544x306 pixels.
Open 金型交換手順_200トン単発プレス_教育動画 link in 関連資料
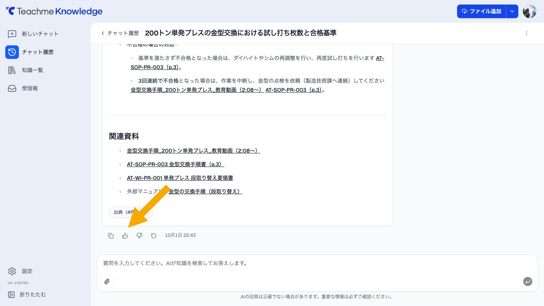pos(193,151)
